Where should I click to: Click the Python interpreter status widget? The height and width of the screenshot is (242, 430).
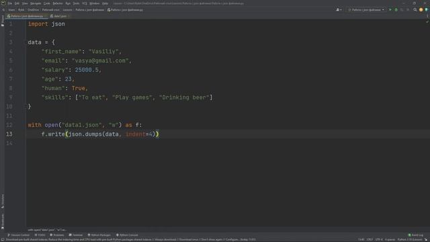click(x=410, y=240)
